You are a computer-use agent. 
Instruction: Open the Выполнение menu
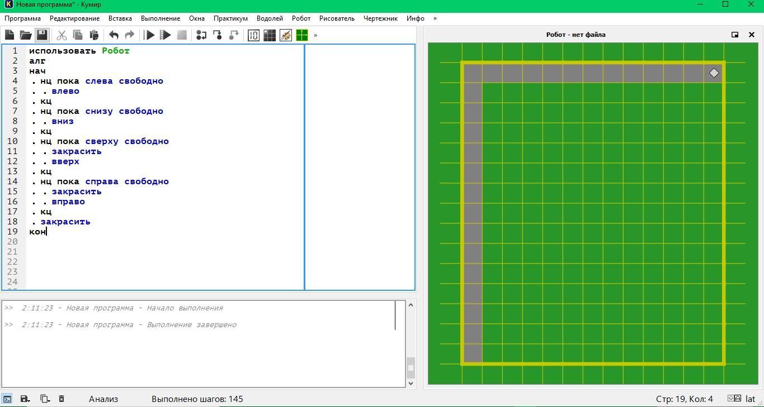161,18
